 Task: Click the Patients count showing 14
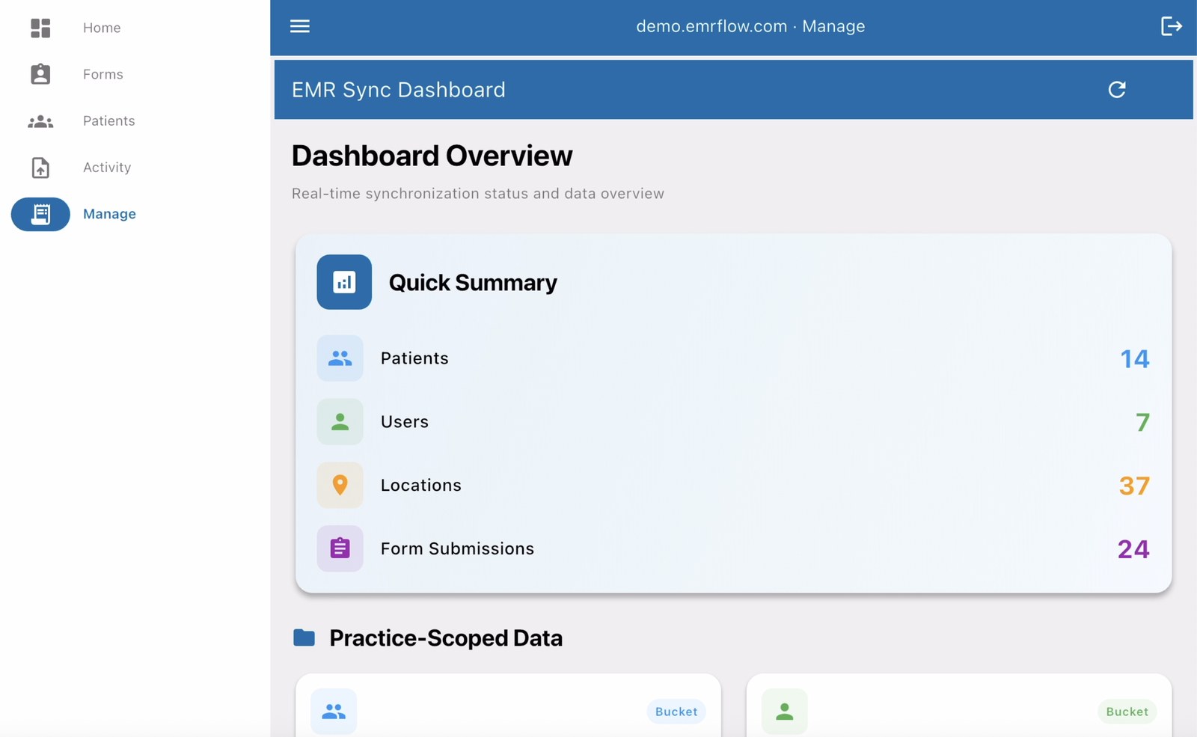pos(1135,358)
